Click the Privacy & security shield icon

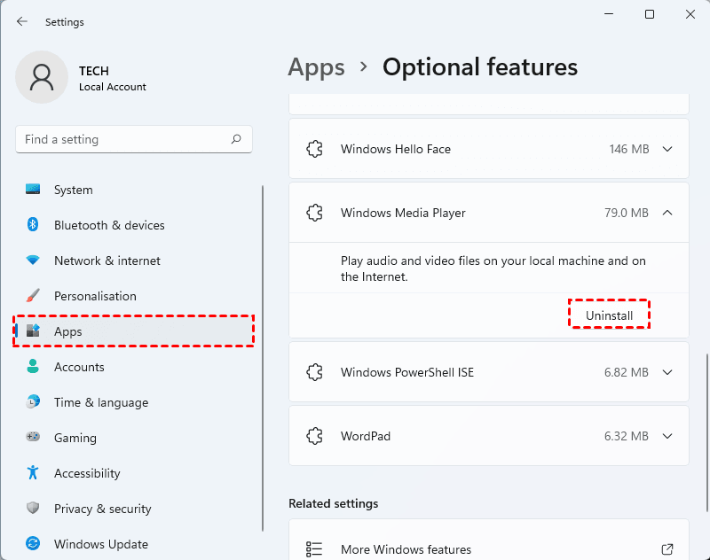pyautogui.click(x=33, y=509)
